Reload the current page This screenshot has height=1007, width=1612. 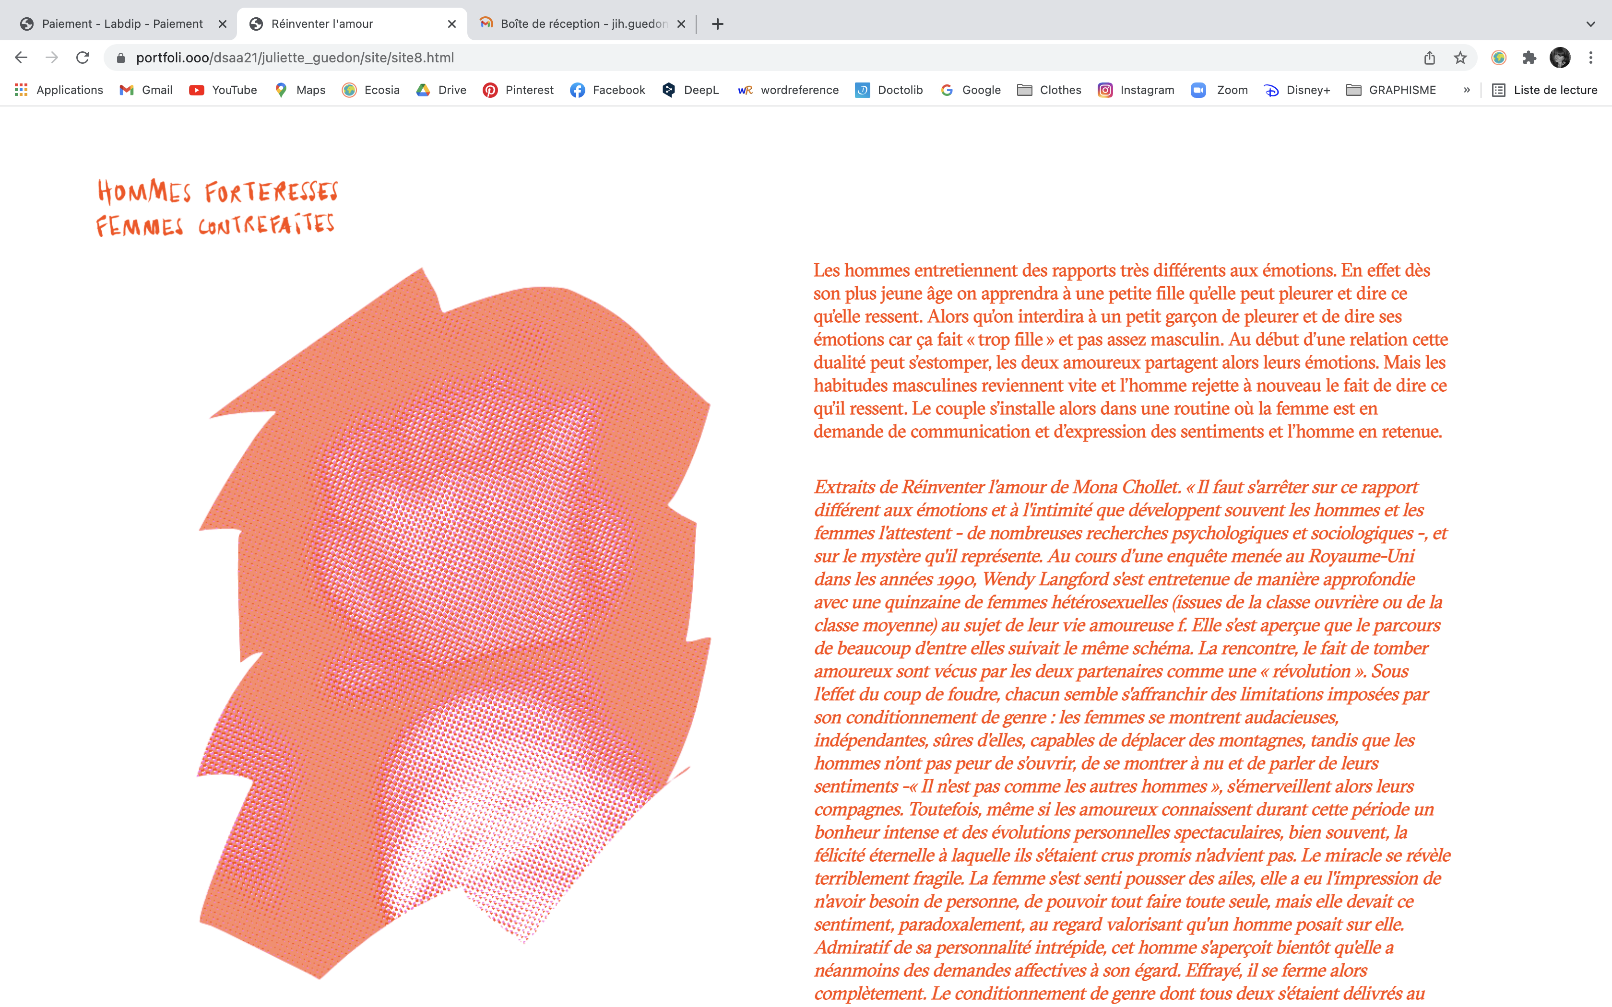83,58
